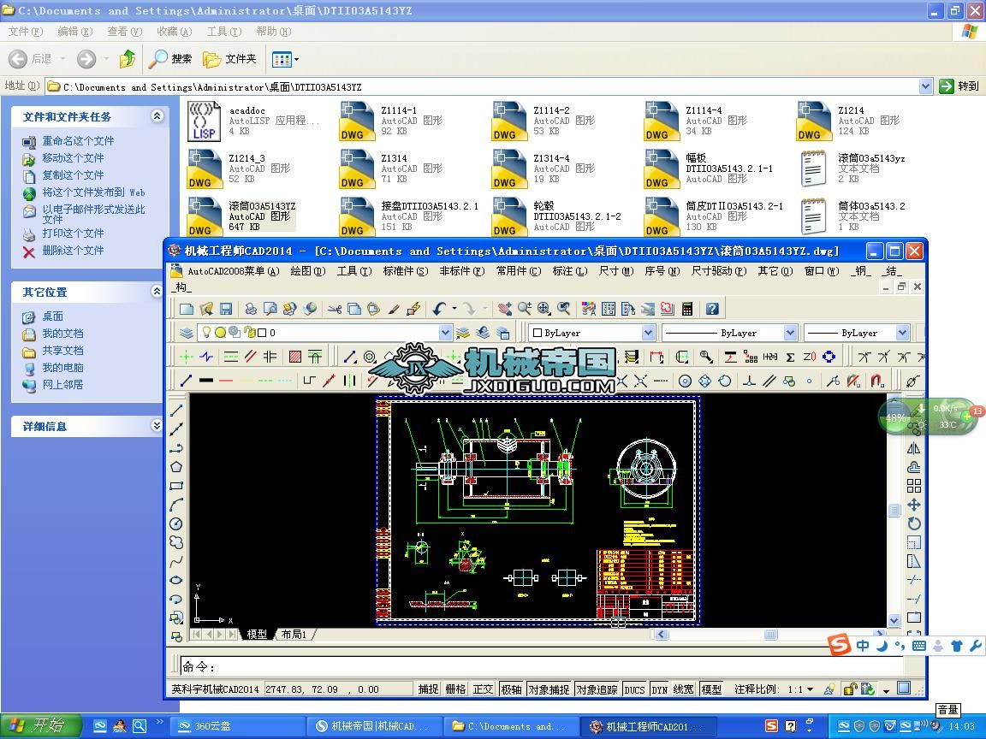Open CAD Help question mark icon

712,309
